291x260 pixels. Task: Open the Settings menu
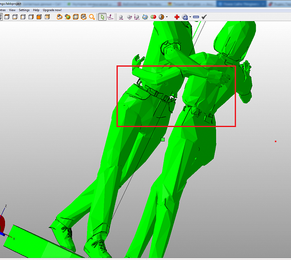click(24, 10)
